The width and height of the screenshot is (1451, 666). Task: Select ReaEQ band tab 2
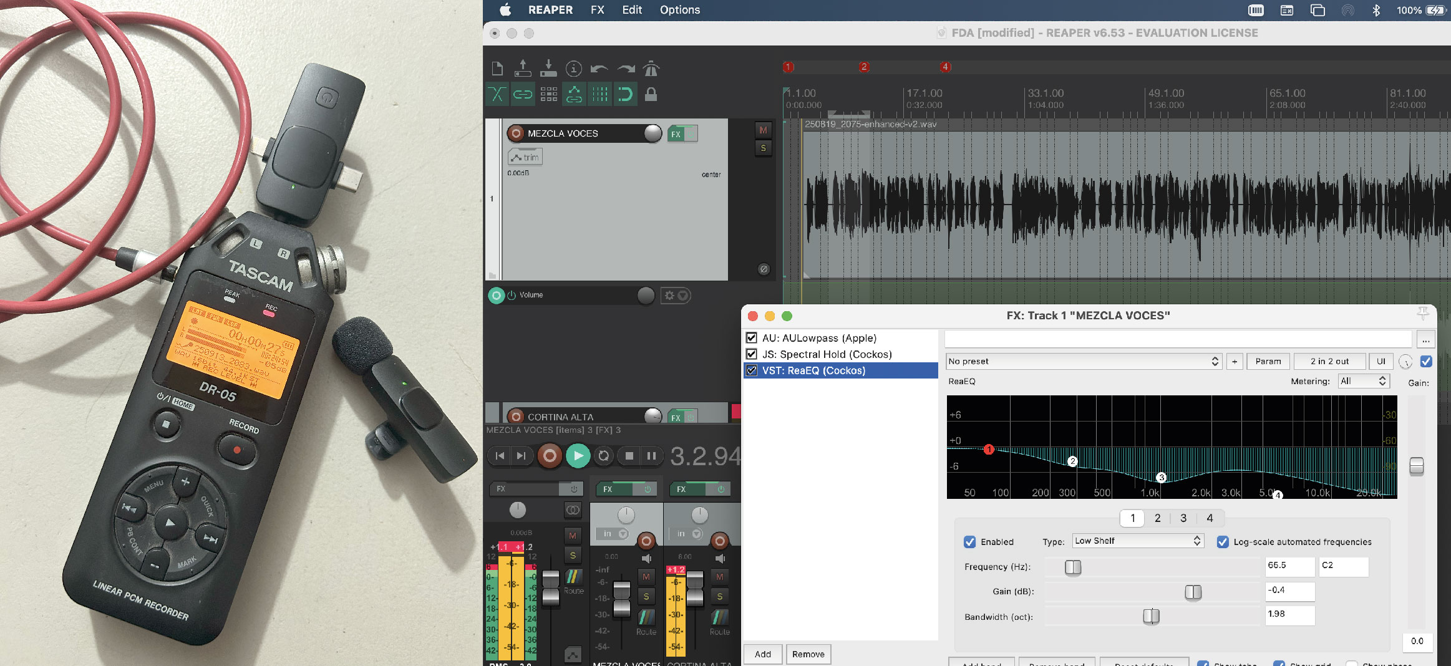click(1158, 518)
